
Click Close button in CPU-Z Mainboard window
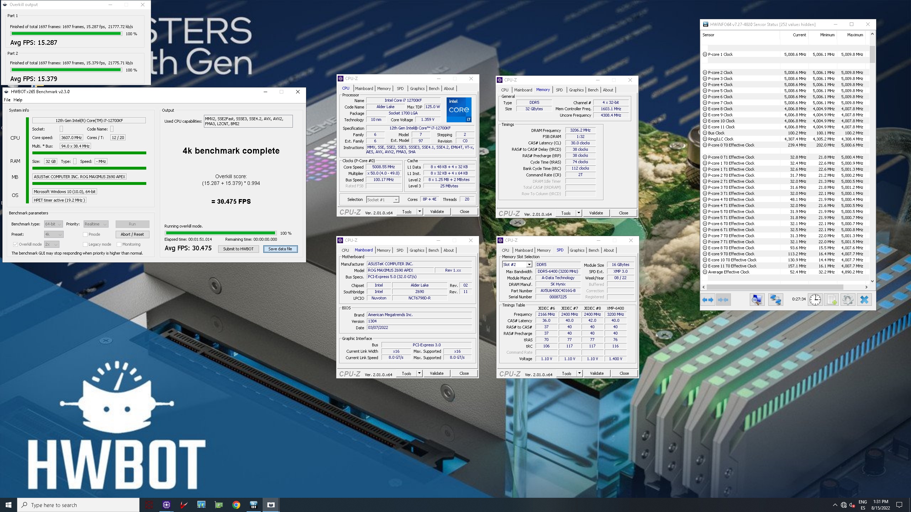click(464, 373)
